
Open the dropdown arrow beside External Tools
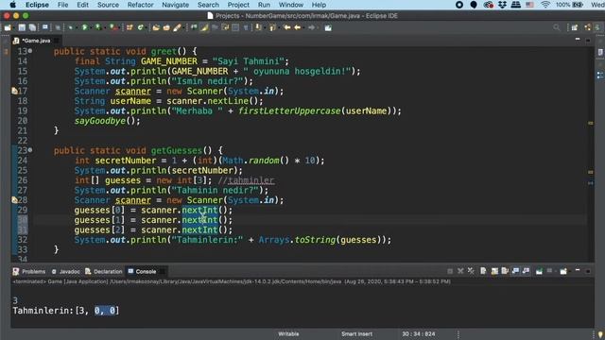[x=119, y=27]
